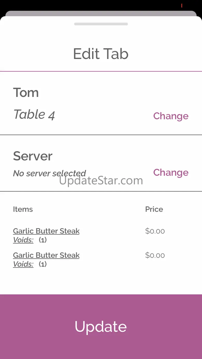
Task: Tap the void count of the second steak
Action: pyautogui.click(x=43, y=264)
